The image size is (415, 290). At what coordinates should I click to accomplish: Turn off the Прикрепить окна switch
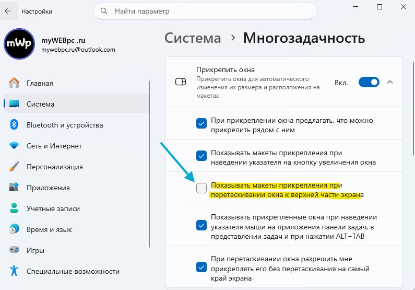coord(369,82)
